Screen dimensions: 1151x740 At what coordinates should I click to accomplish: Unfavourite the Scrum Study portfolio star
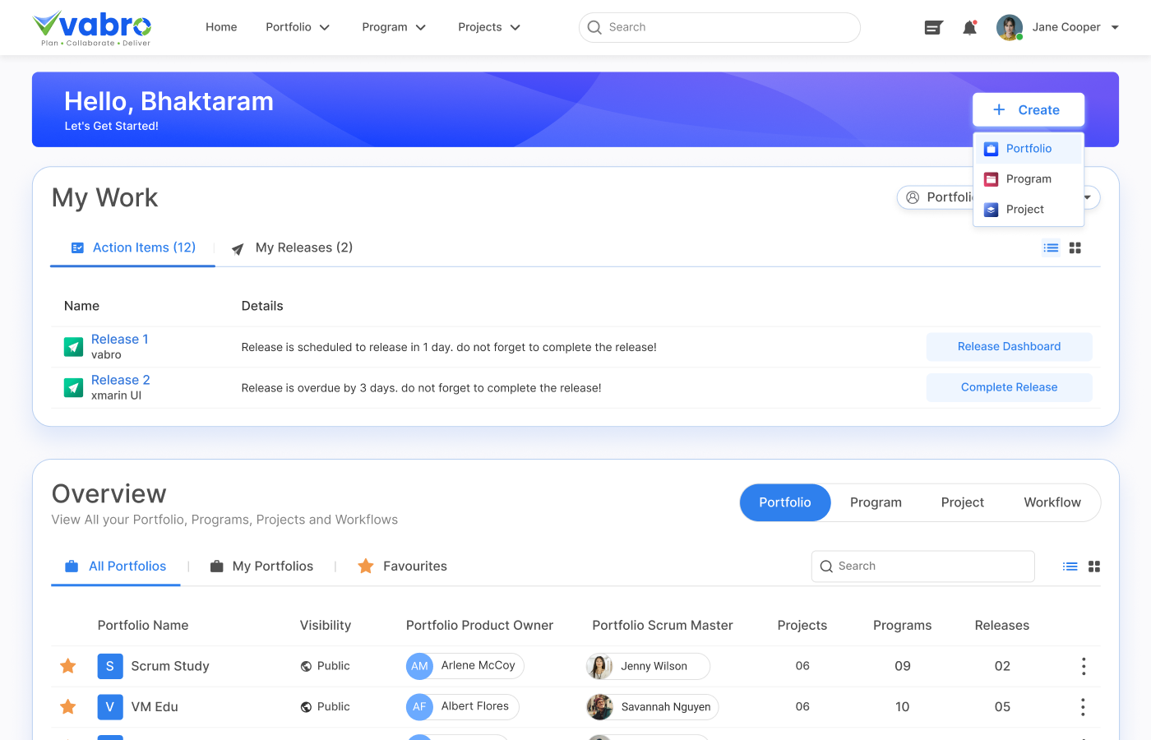(x=68, y=666)
